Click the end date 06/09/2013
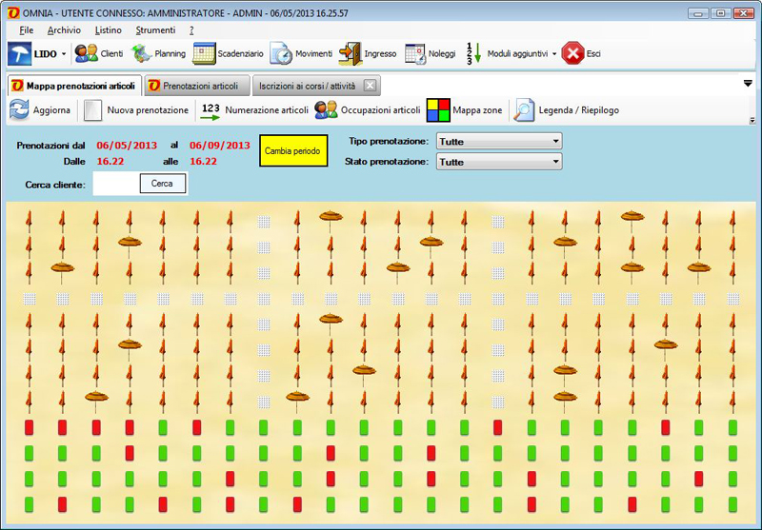Screen dimensions: 762x530 coord(220,146)
